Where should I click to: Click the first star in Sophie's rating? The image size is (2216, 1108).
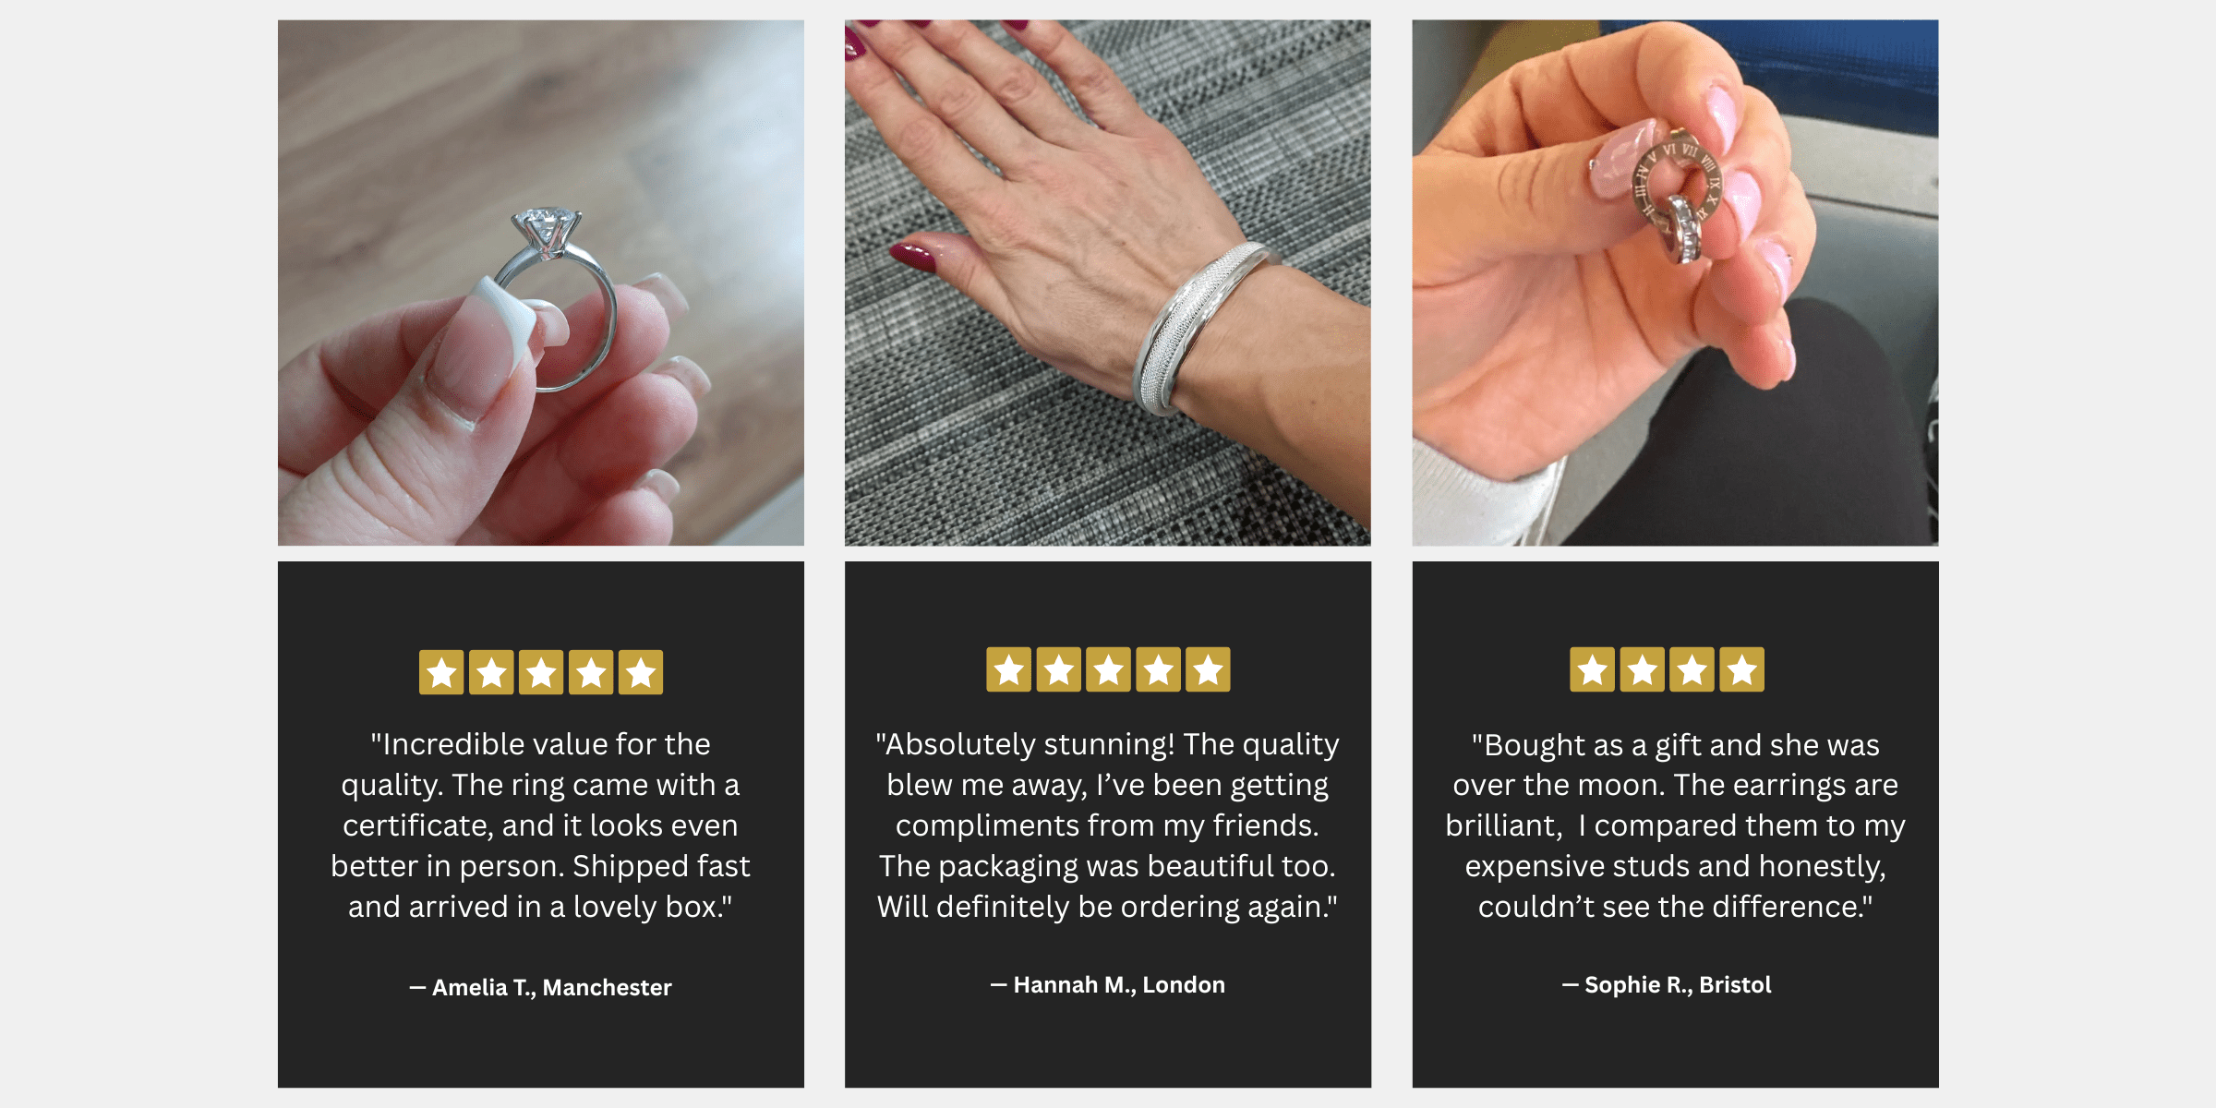tap(1593, 669)
